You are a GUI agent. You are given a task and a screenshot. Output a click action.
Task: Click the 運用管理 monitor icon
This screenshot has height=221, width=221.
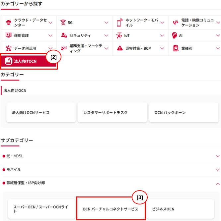[x=9, y=35]
